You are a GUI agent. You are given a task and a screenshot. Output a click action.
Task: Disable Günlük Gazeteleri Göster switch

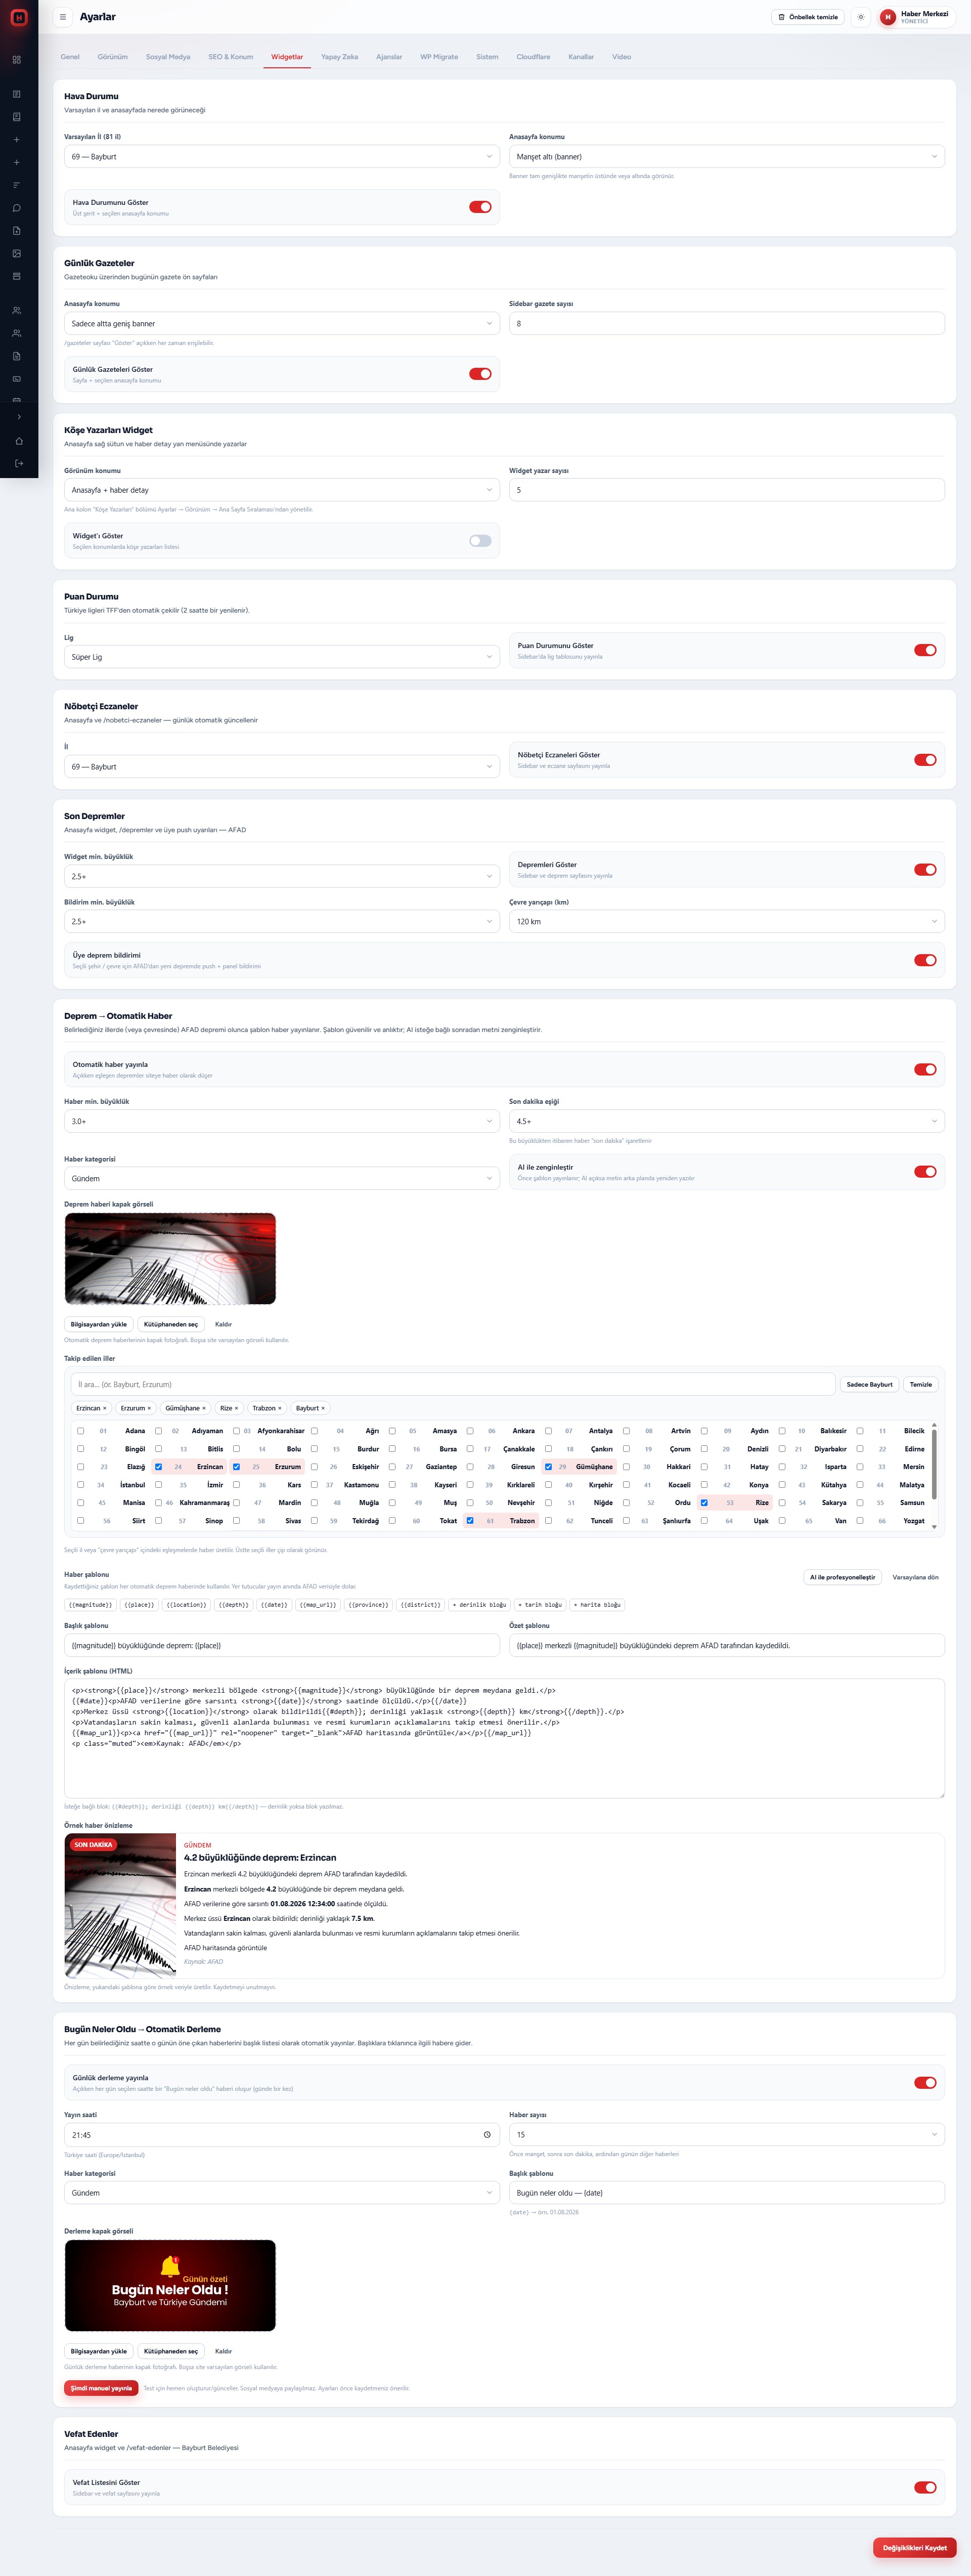pos(480,374)
